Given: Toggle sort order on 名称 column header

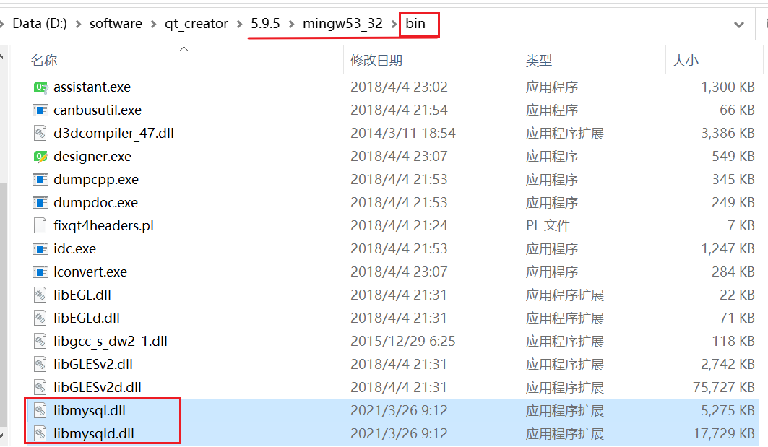Looking at the screenshot, I should [45, 60].
